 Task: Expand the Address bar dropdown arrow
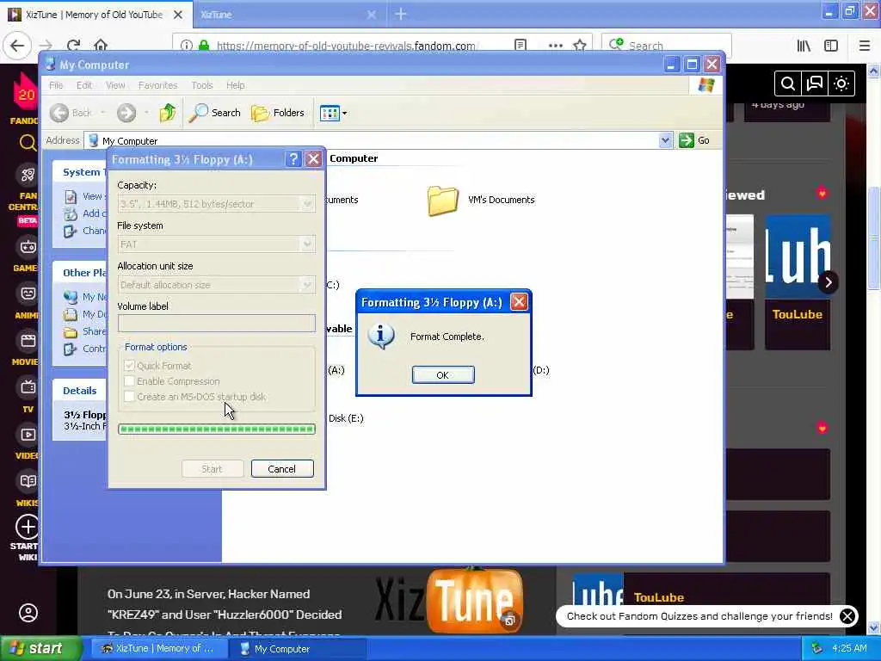665,140
